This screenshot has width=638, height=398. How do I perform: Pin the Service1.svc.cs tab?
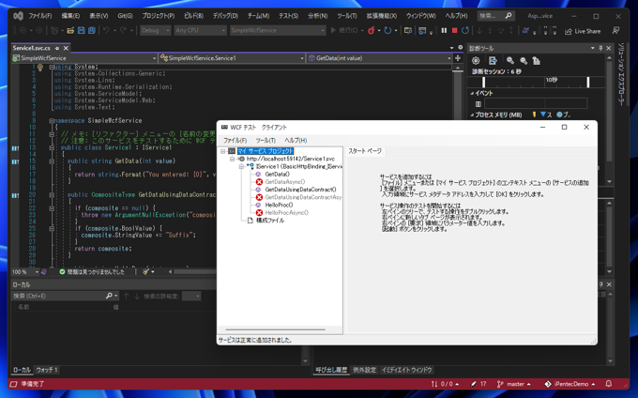point(57,48)
